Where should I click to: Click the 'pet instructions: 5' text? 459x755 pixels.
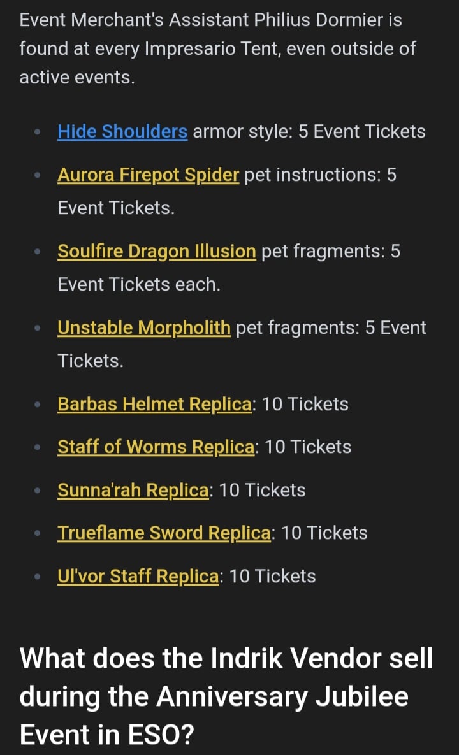[320, 175]
